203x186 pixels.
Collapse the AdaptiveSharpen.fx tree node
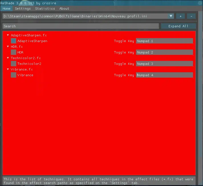(8, 35)
